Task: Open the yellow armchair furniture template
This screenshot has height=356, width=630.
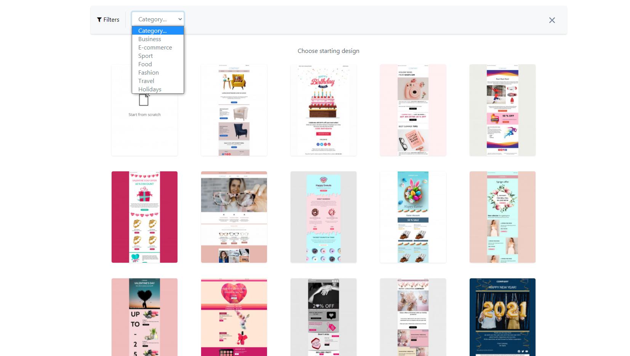Action: pos(234,110)
